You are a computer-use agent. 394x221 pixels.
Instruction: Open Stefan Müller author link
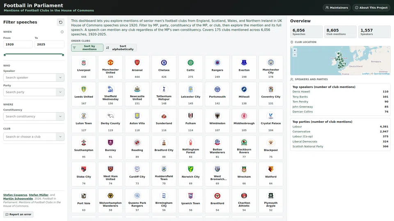point(39,195)
